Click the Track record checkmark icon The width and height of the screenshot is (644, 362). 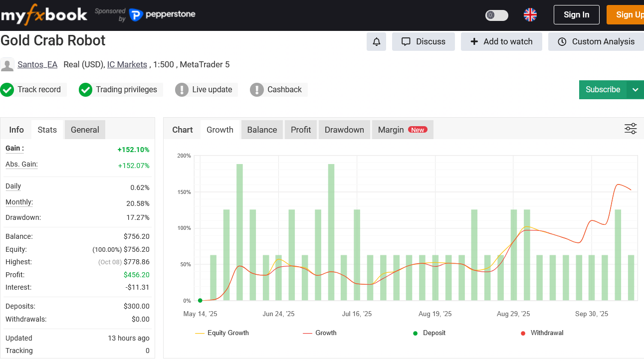point(7,90)
